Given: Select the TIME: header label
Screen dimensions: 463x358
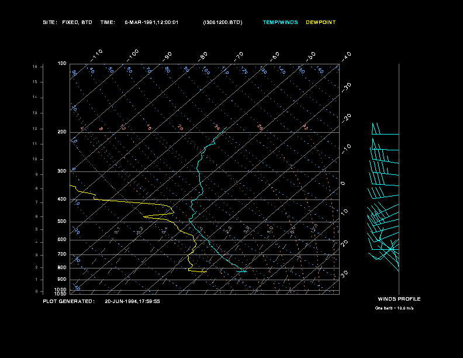Looking at the screenshot, I should pos(108,22).
